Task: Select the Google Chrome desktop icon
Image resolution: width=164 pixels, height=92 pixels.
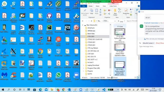Action: [40, 53]
